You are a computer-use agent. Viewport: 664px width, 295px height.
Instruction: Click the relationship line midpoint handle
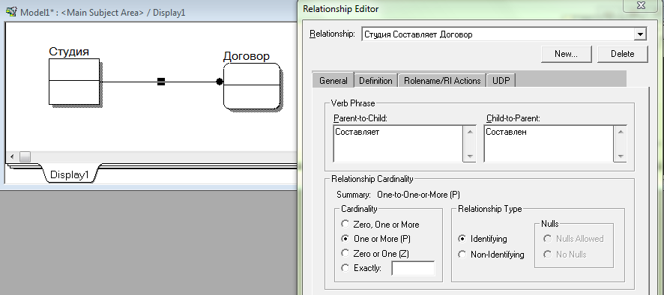pos(161,82)
